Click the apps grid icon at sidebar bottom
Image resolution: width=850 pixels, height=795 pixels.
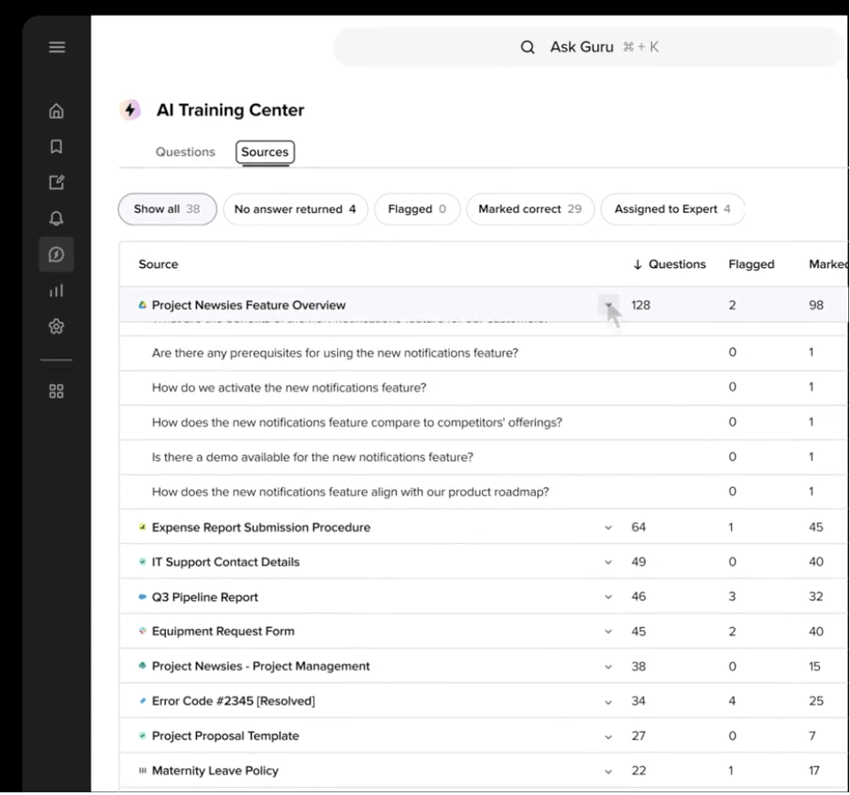point(56,390)
